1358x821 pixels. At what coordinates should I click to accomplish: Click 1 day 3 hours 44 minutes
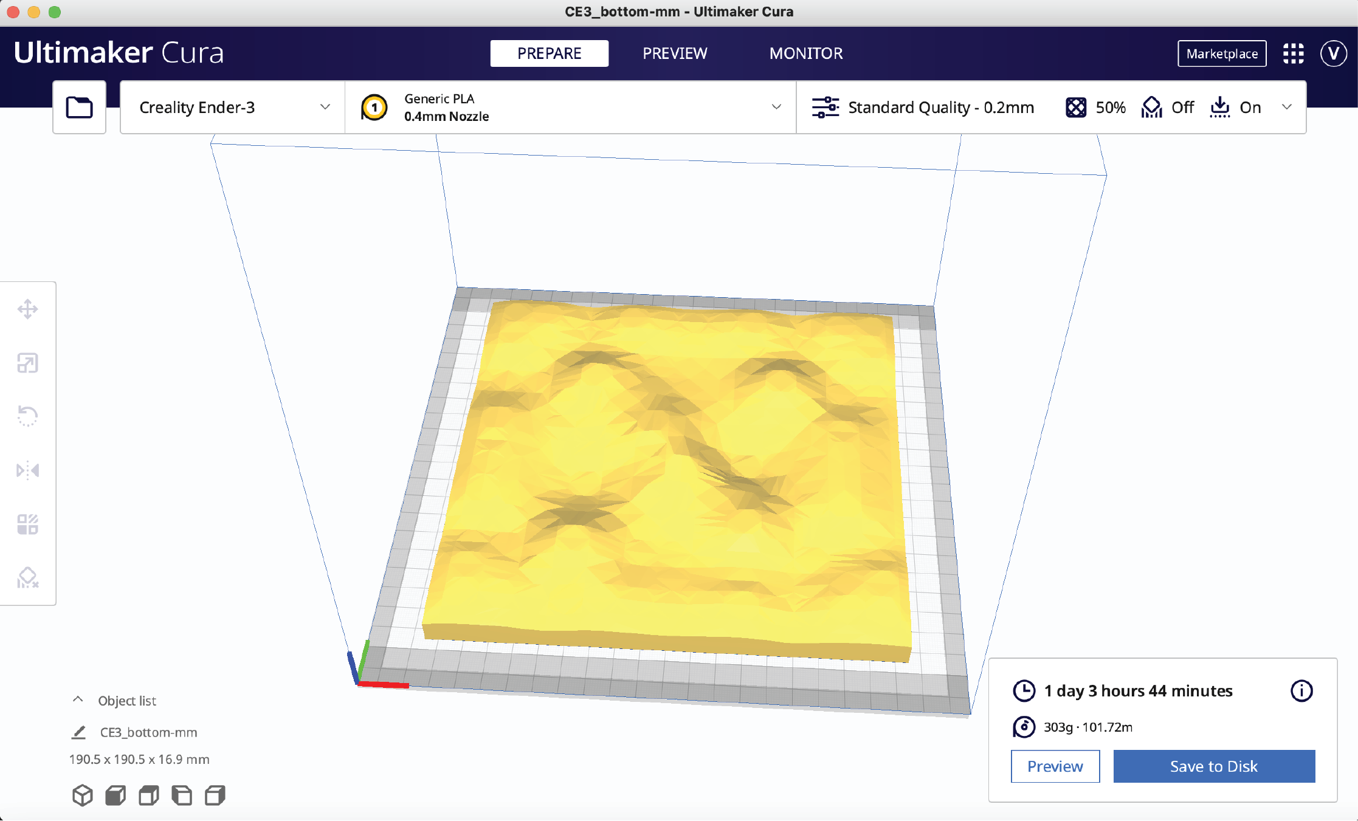(x=1138, y=691)
